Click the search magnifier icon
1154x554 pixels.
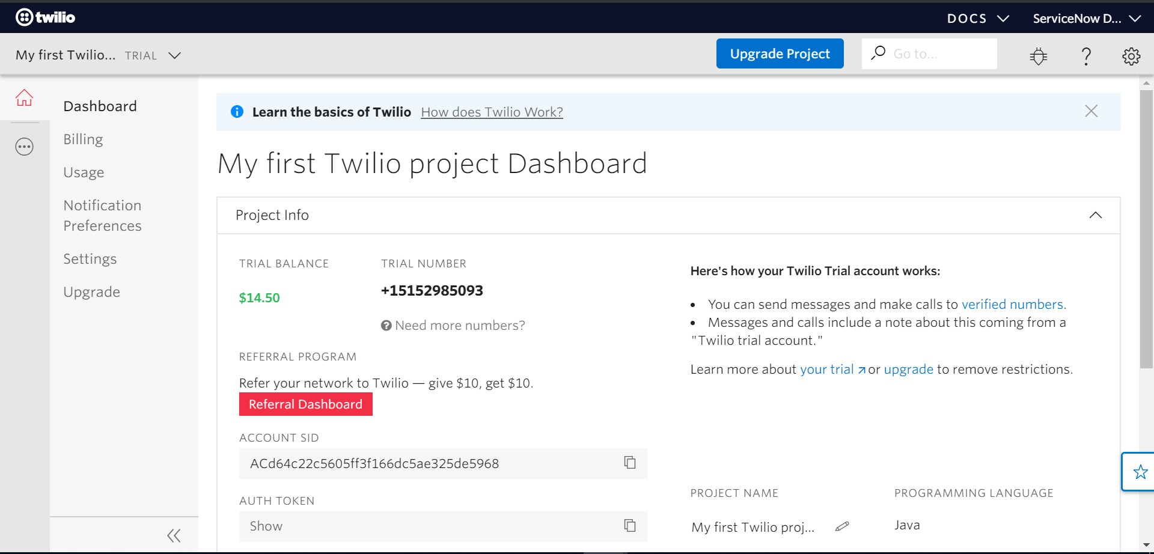tap(878, 53)
